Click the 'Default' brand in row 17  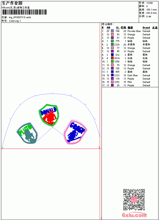146,85
